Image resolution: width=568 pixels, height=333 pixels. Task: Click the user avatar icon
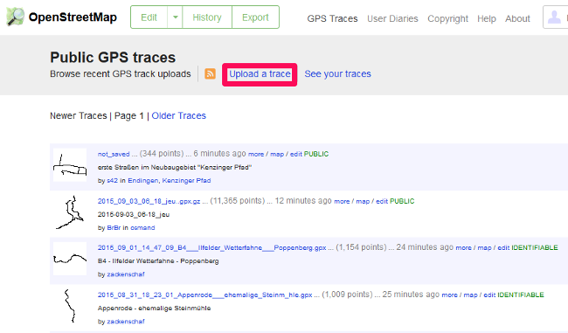pos(554,17)
